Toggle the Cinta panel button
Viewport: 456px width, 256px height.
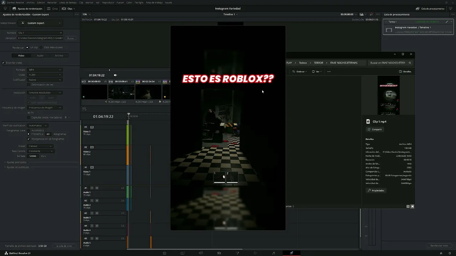(x=52, y=9)
